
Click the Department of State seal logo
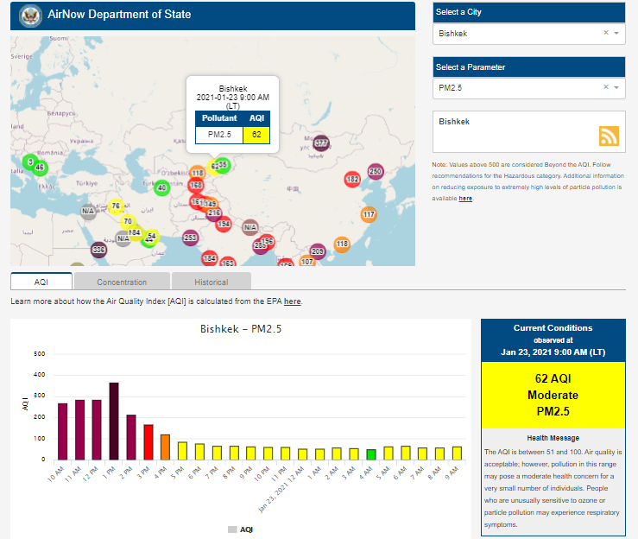(31, 16)
